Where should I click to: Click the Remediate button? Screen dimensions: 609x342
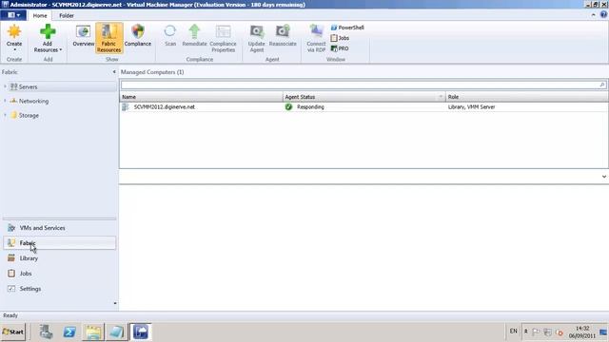click(x=194, y=36)
